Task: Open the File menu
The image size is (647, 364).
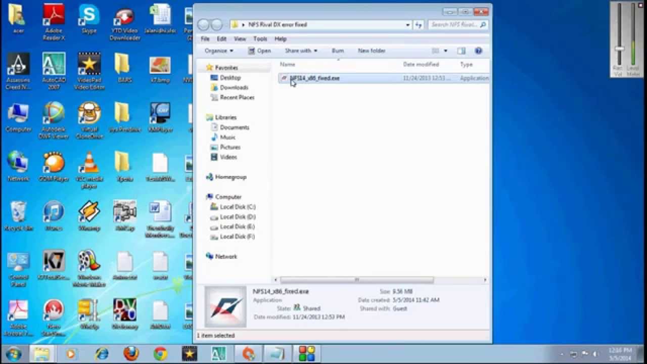Action: pos(205,39)
